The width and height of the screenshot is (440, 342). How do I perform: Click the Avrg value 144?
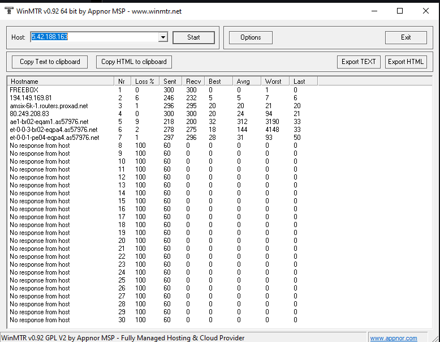[x=242, y=130]
